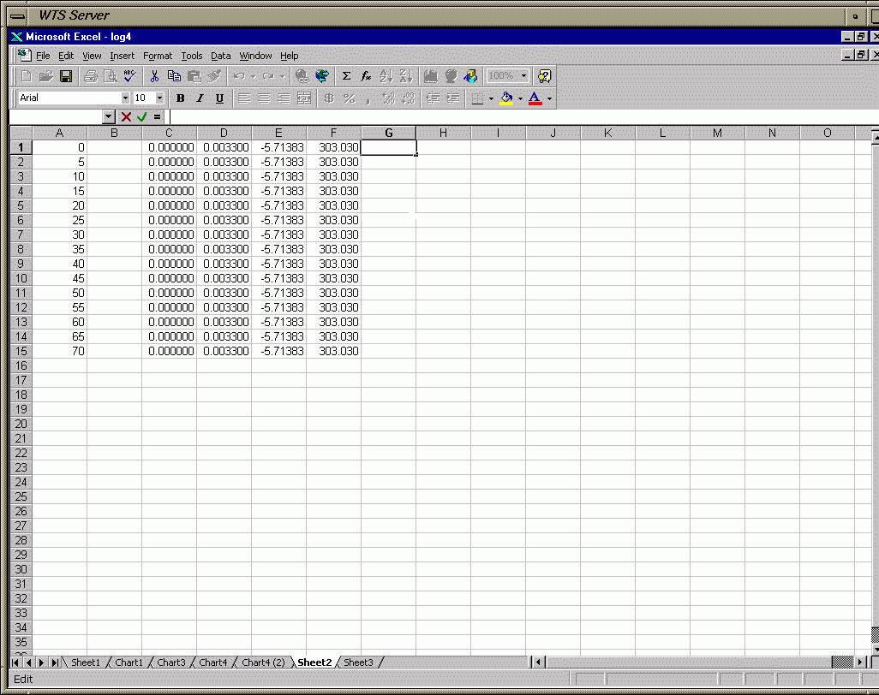This screenshot has width=879, height=695.
Task: Open the Format menu
Action: point(158,56)
